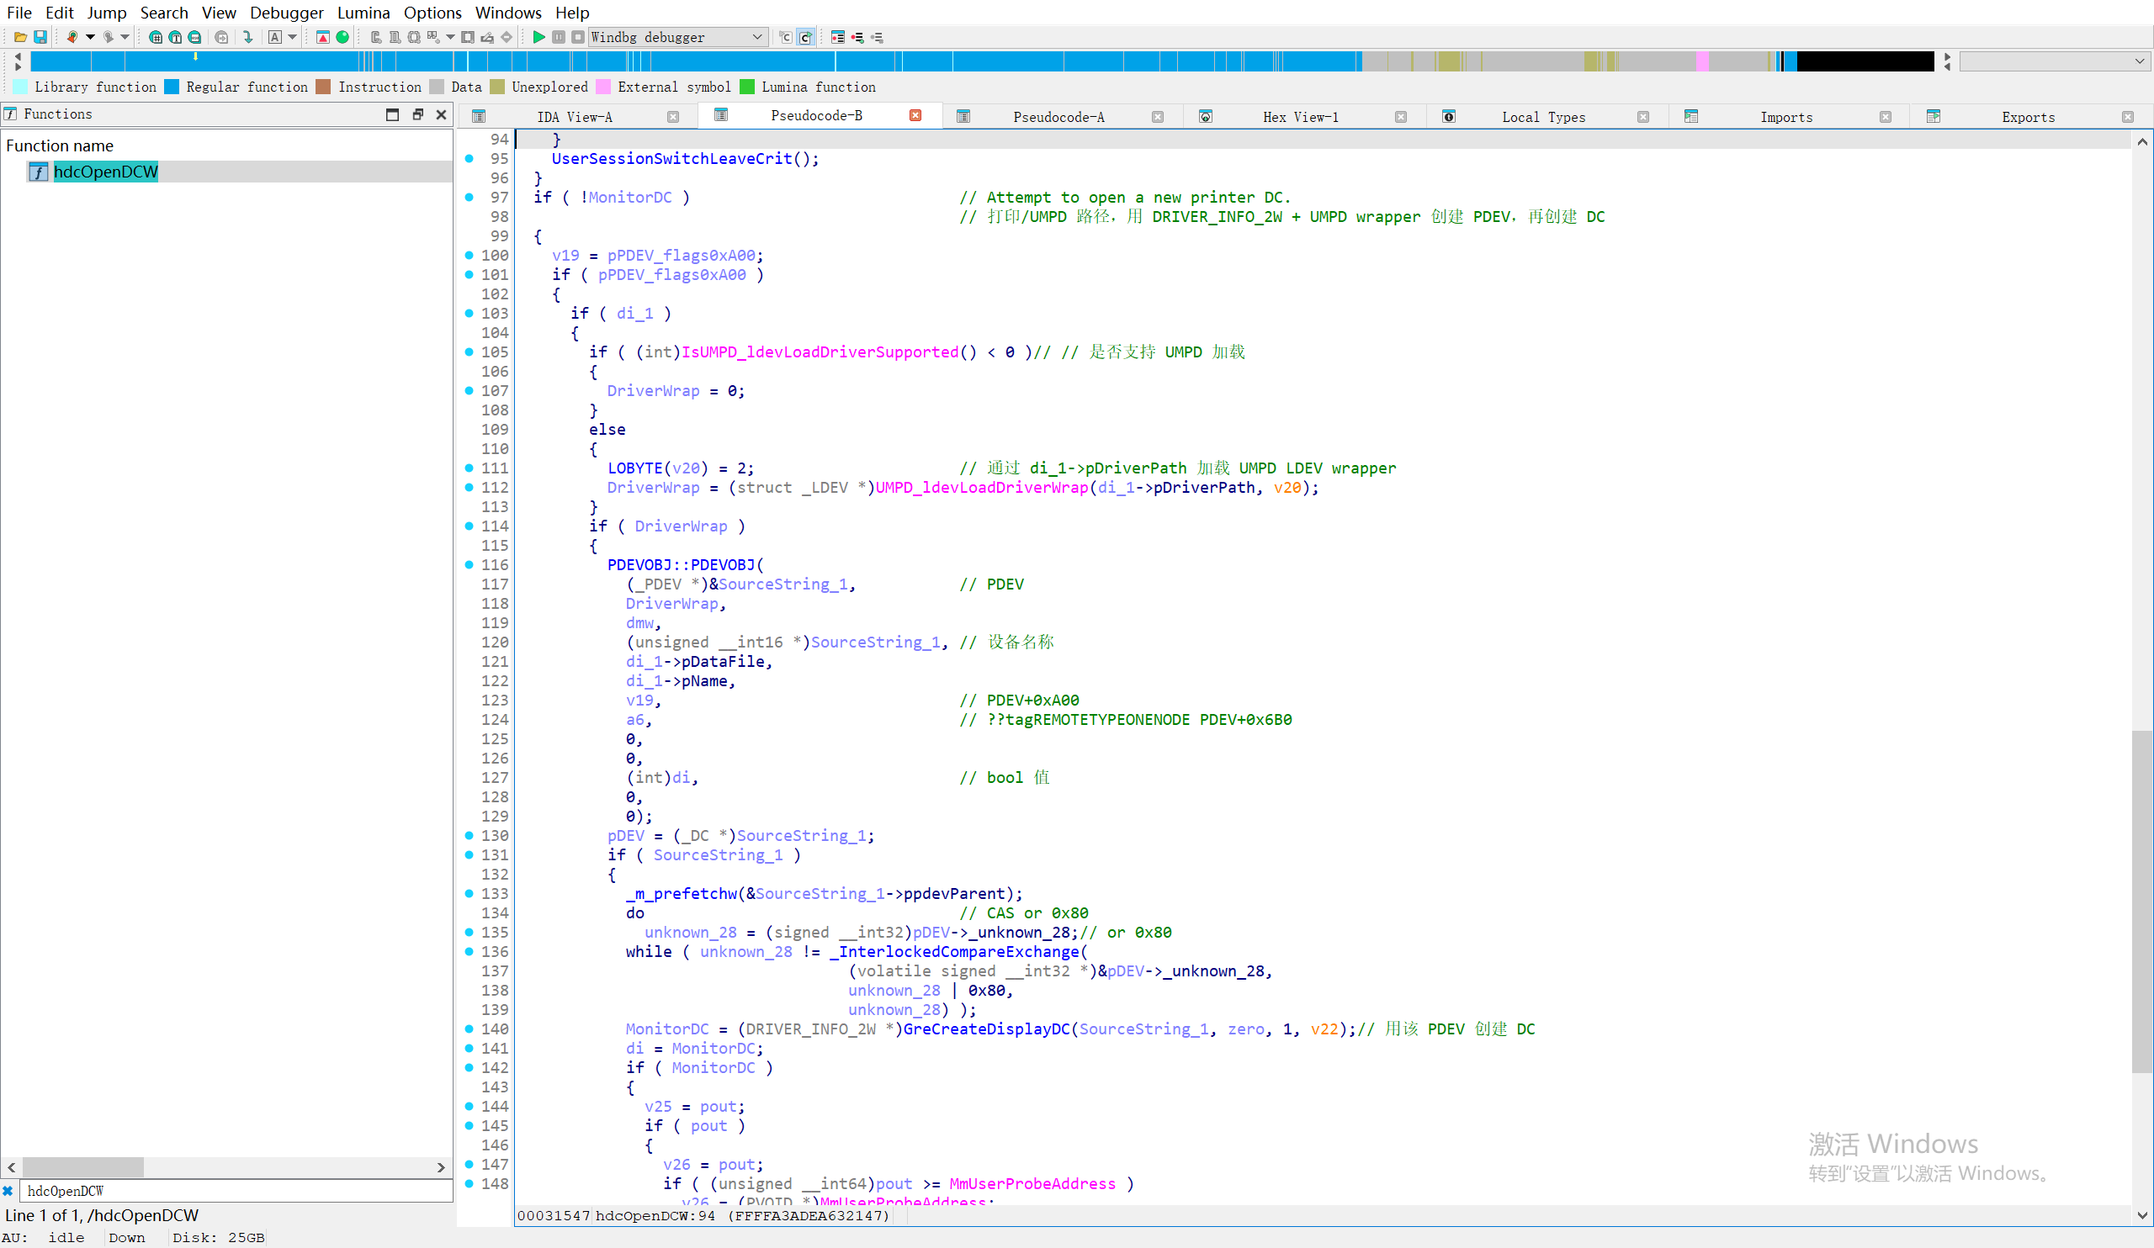Click the blue jump arrow toolbar icon
Screen dimensions: 2154x1248
[248, 37]
